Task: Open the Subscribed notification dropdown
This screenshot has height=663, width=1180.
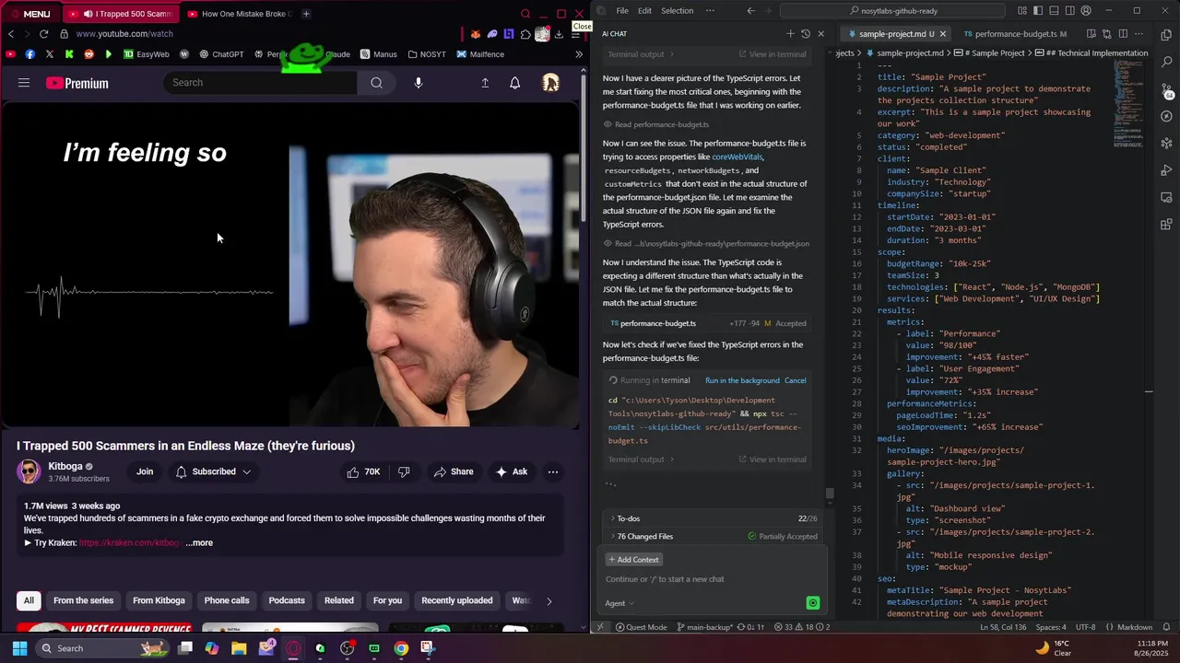Action: 213,471
